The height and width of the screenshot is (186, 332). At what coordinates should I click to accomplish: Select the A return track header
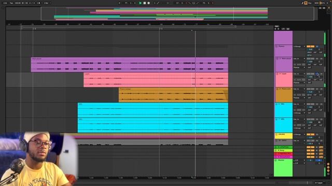283,147
